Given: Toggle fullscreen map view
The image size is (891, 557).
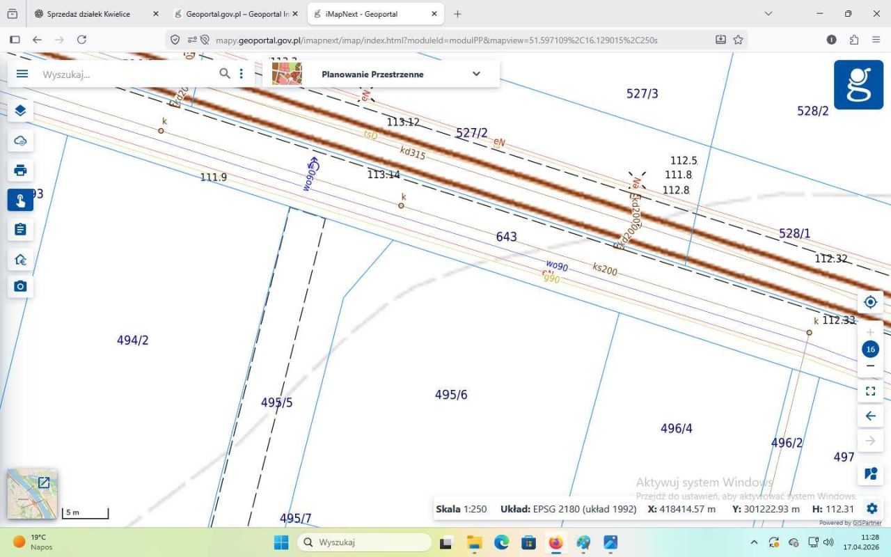Looking at the screenshot, I should 870,391.
